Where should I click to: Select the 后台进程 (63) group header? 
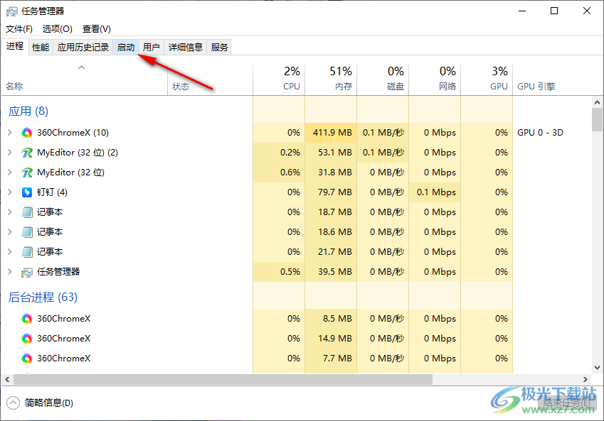(43, 297)
